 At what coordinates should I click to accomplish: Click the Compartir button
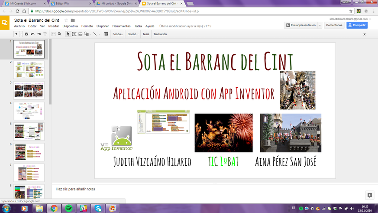[x=357, y=25]
